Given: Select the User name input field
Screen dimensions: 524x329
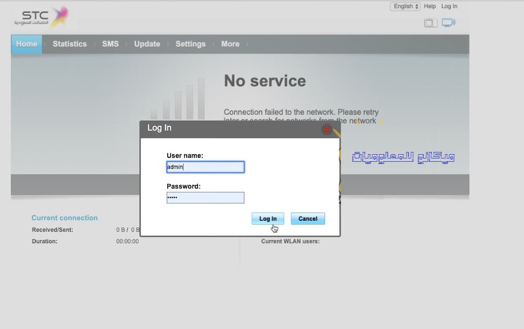Looking at the screenshot, I should click(x=205, y=167).
